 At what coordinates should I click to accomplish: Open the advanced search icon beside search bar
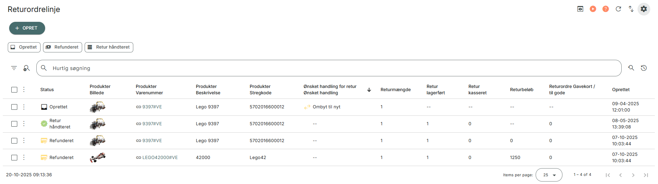(631, 68)
